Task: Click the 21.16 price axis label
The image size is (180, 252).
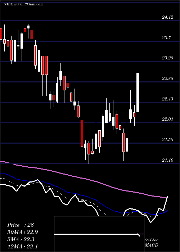Action: tap(167, 160)
